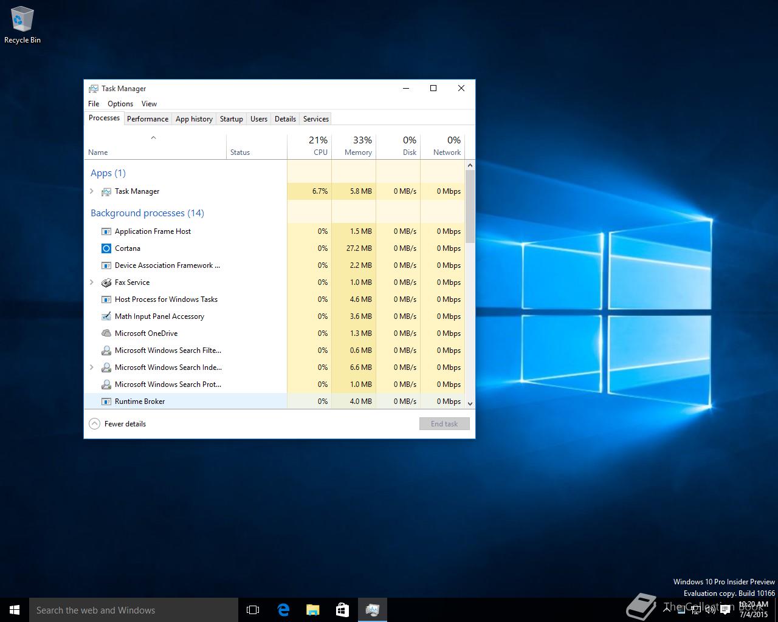Viewport: 778px width, 622px height.
Task: Sort by the Disk column header
Action: [x=398, y=146]
